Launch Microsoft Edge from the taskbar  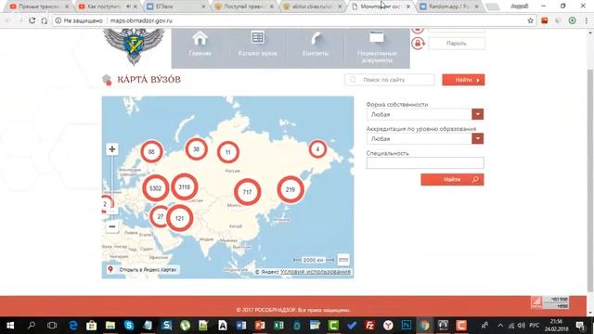click(x=72, y=326)
